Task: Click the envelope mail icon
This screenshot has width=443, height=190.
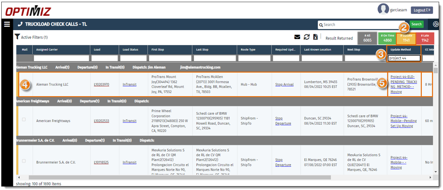Action: 297,37
